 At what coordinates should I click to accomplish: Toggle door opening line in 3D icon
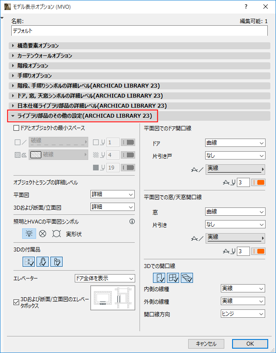pos(159,278)
